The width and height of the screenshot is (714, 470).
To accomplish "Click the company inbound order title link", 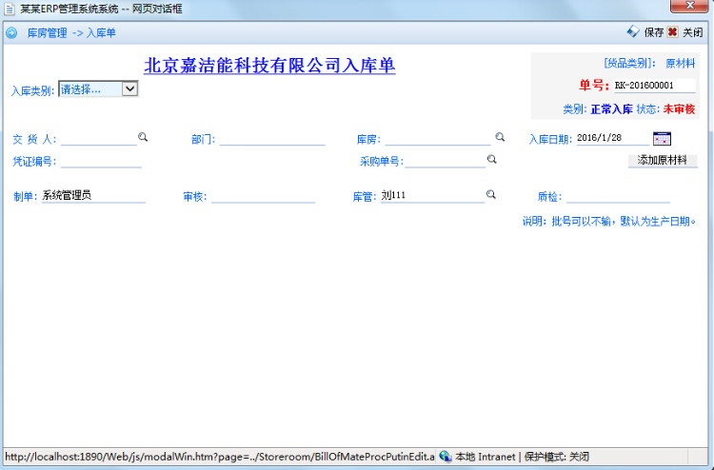I will [269, 66].
